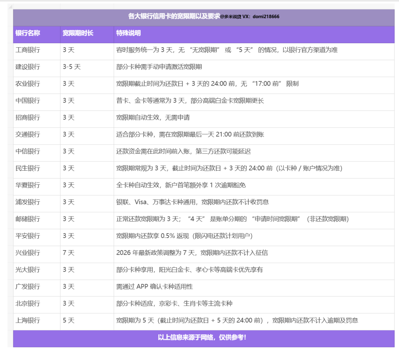Screen dimensions: 399x351
Task: Click the 7 天 cell for 兴业银行
Action: coord(69,253)
